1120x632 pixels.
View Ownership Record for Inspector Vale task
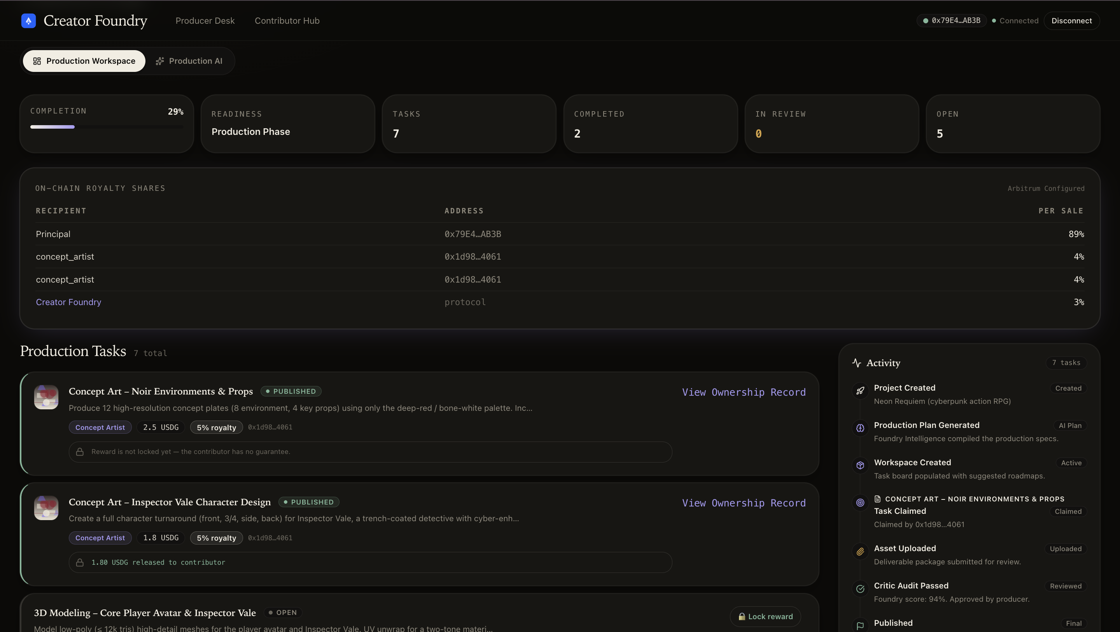(744, 503)
